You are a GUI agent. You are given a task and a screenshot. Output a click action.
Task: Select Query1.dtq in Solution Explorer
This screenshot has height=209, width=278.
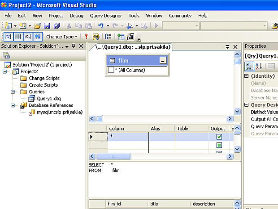[49, 99]
